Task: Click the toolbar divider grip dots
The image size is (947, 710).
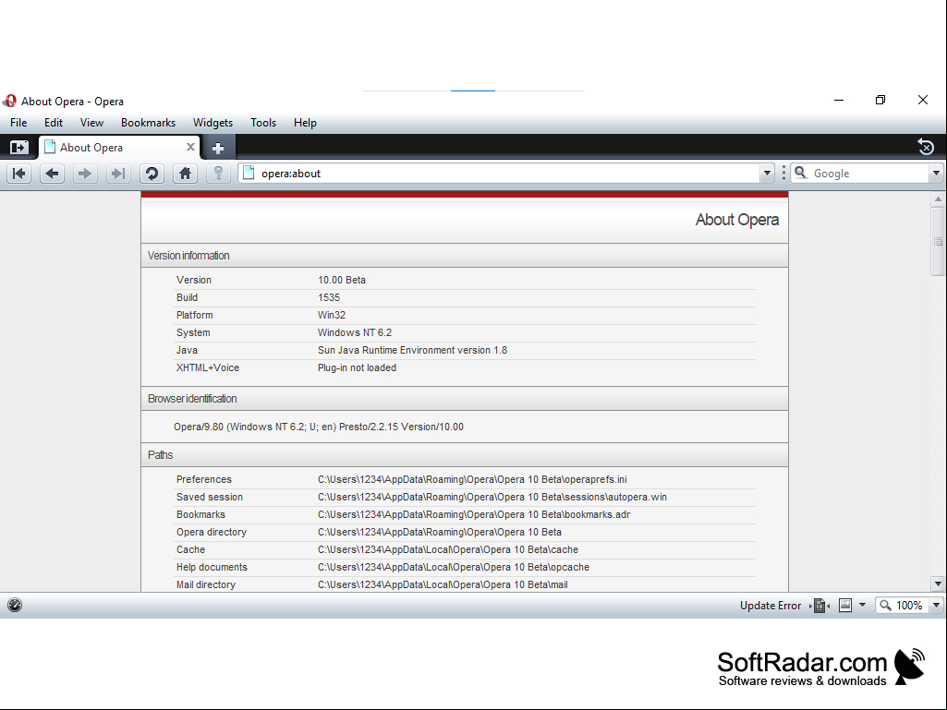Action: coord(783,174)
